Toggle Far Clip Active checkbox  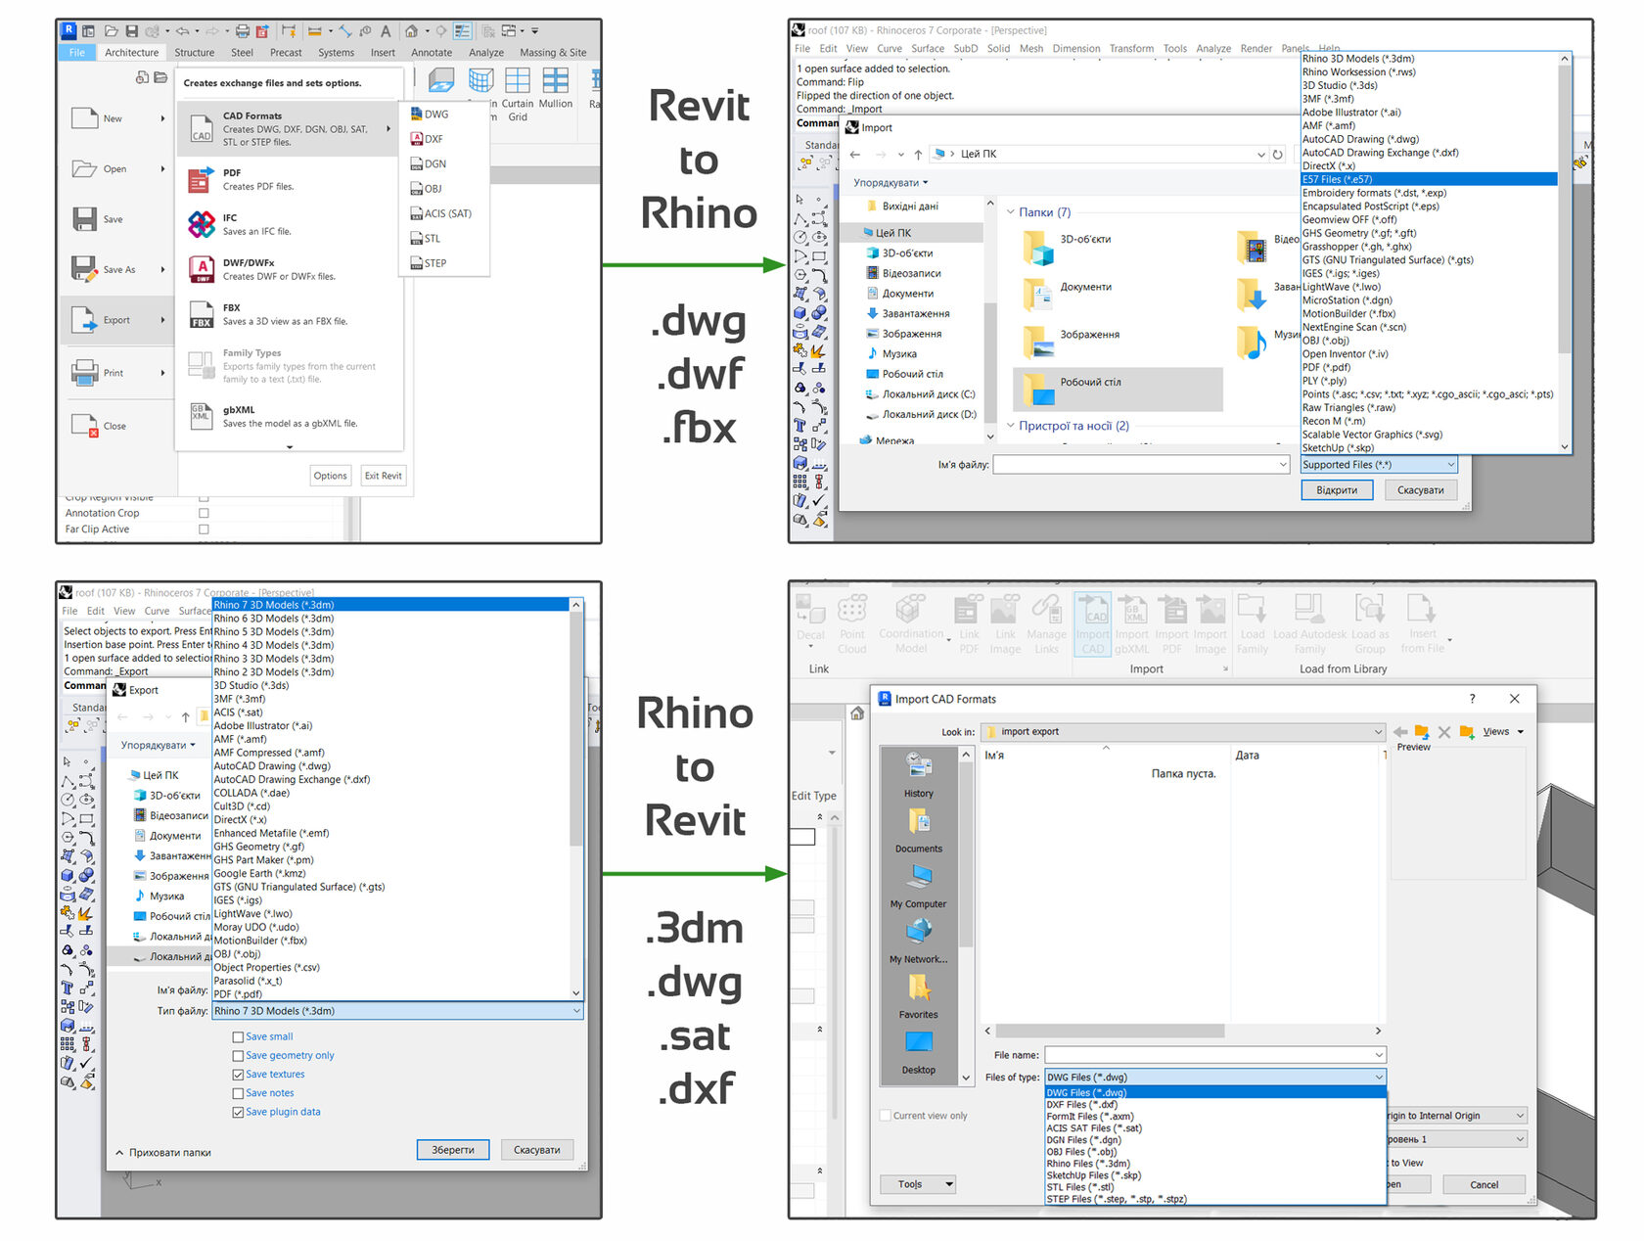coord(204,529)
